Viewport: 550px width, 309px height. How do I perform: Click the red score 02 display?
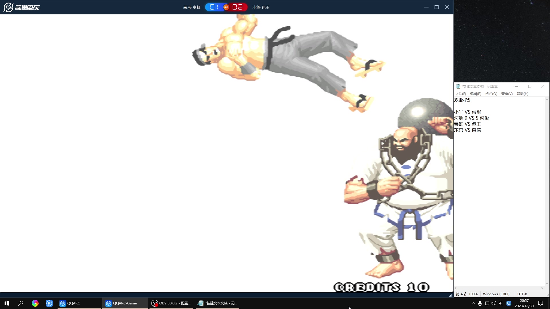coord(237,7)
